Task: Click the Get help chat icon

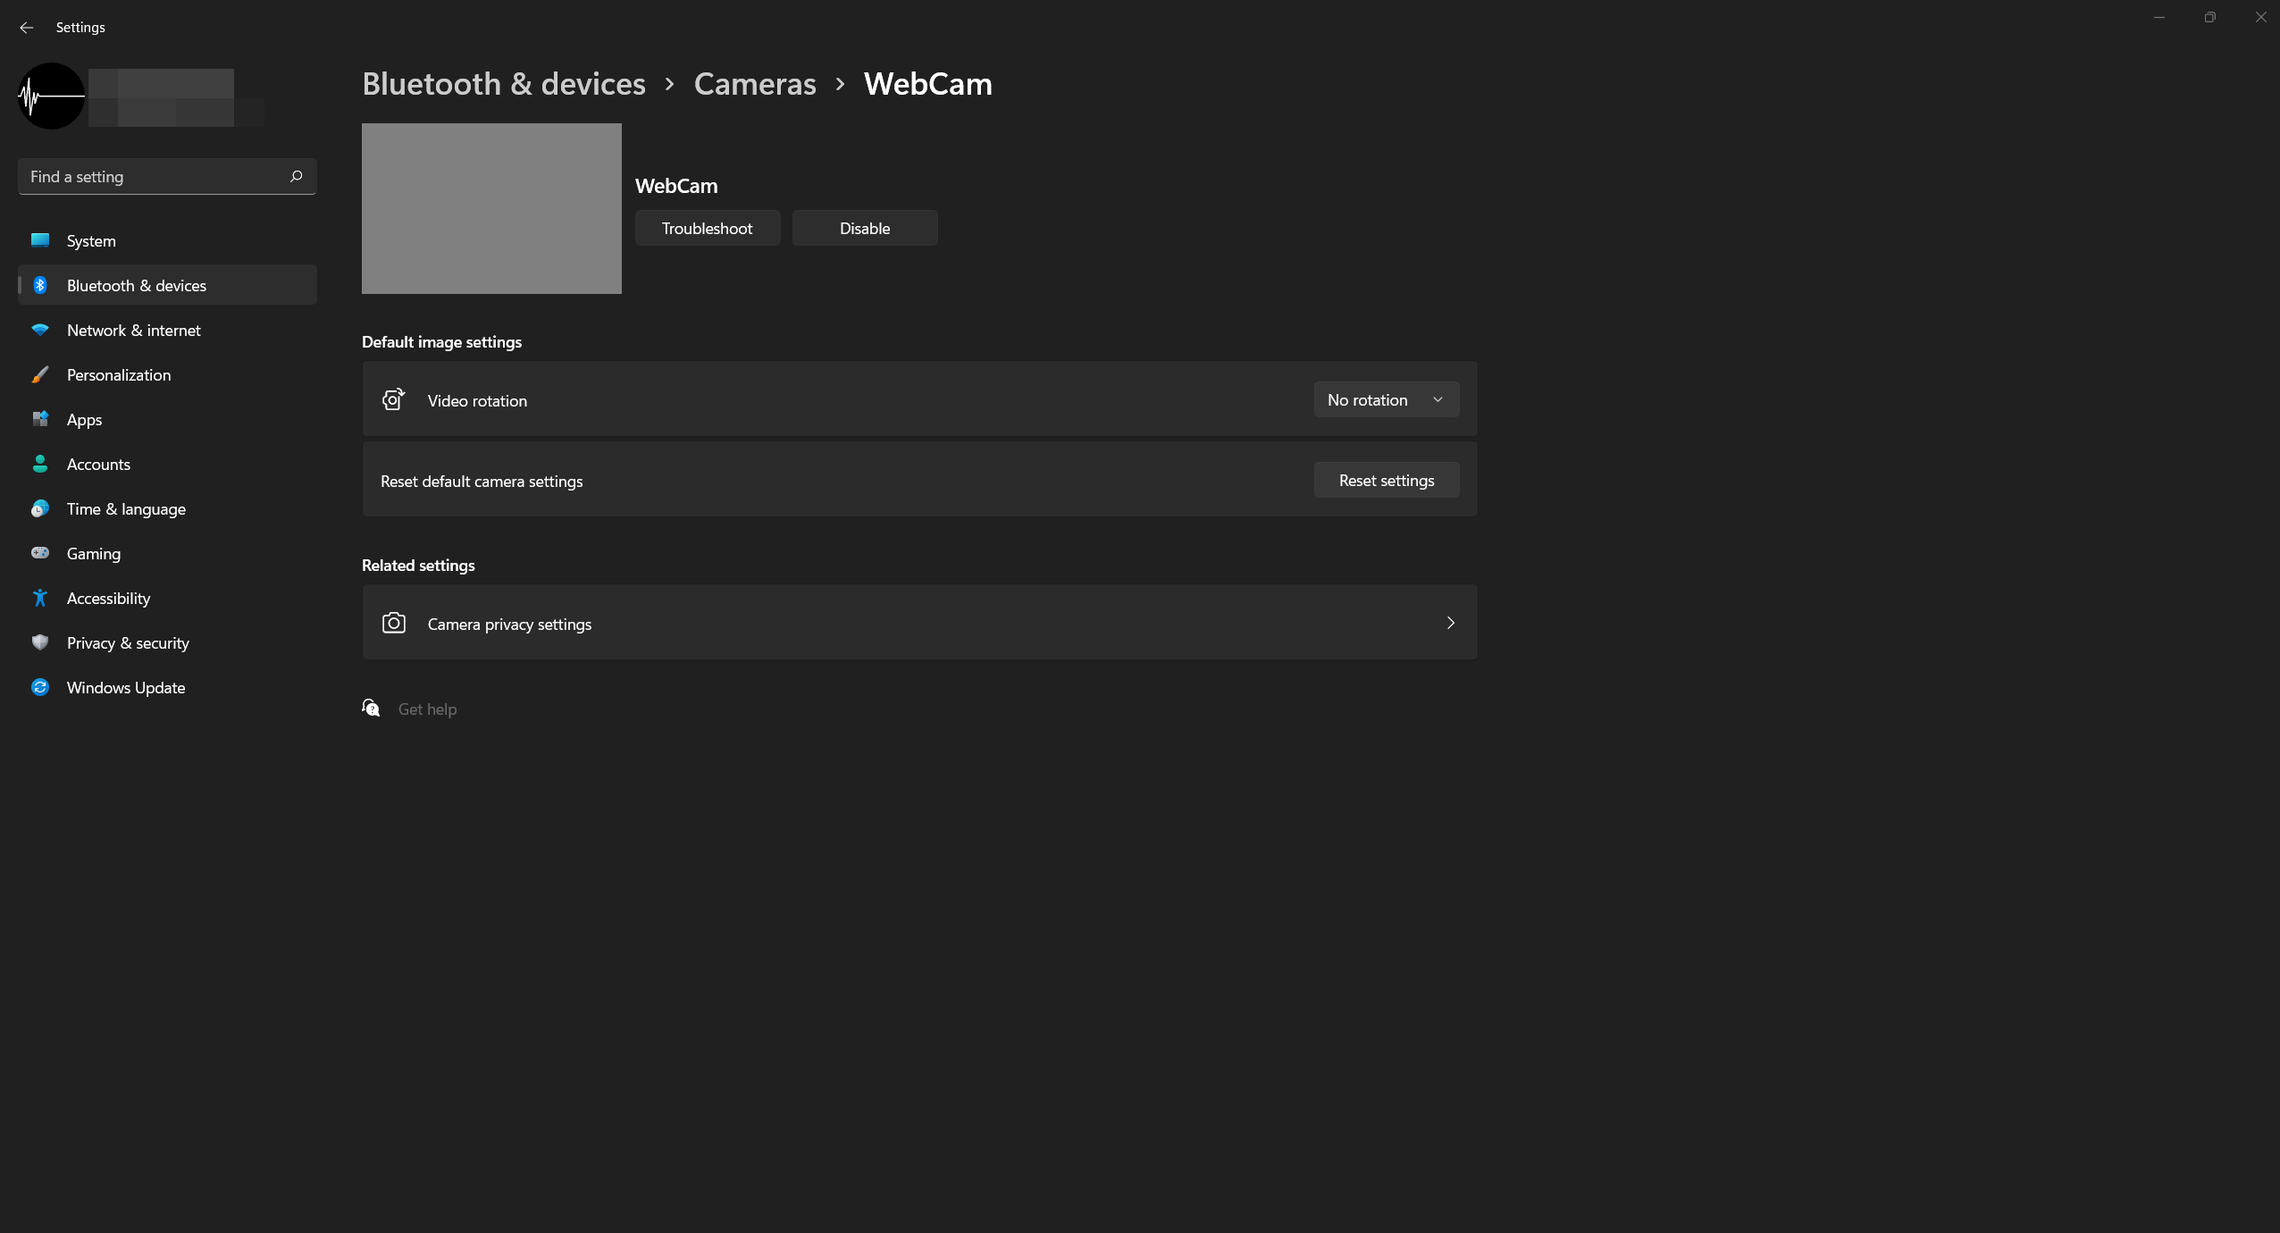Action: (x=371, y=709)
